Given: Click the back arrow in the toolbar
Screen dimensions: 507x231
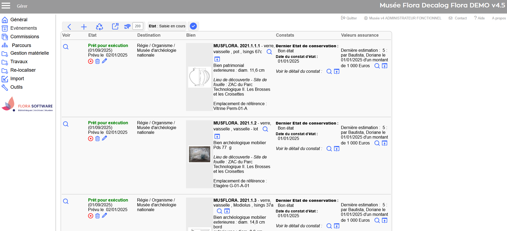Looking at the screenshot, I should 69,27.
